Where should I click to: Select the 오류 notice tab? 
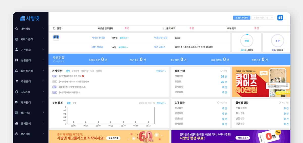tap(92, 71)
